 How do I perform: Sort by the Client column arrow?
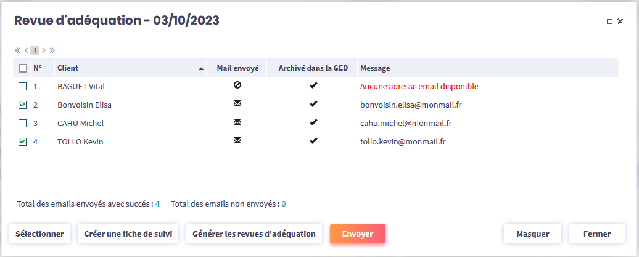coord(201,69)
